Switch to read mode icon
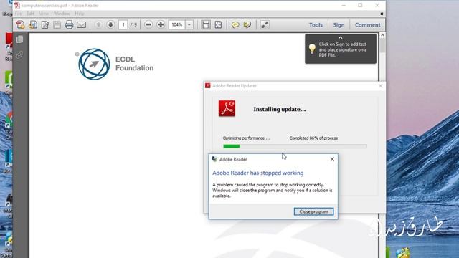The image size is (459, 258). (x=265, y=25)
